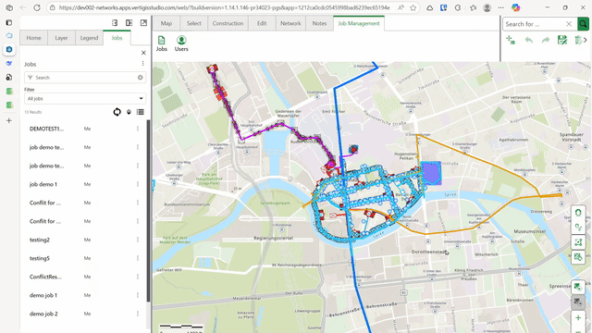This screenshot has width=592, height=333.
Task: Open the Jobs panel three-dot menu
Action: (142, 64)
